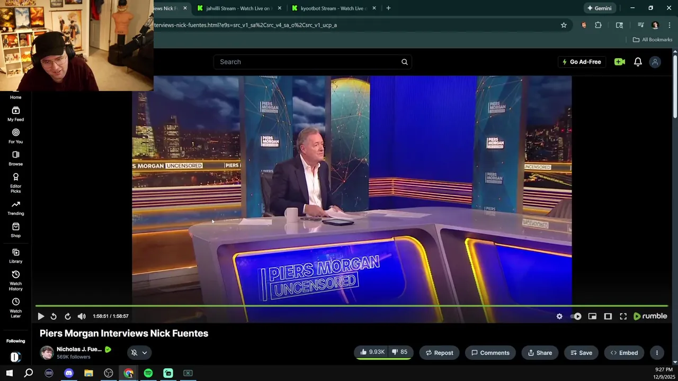
Task: Dislike the video with thumbs down
Action: click(400, 352)
